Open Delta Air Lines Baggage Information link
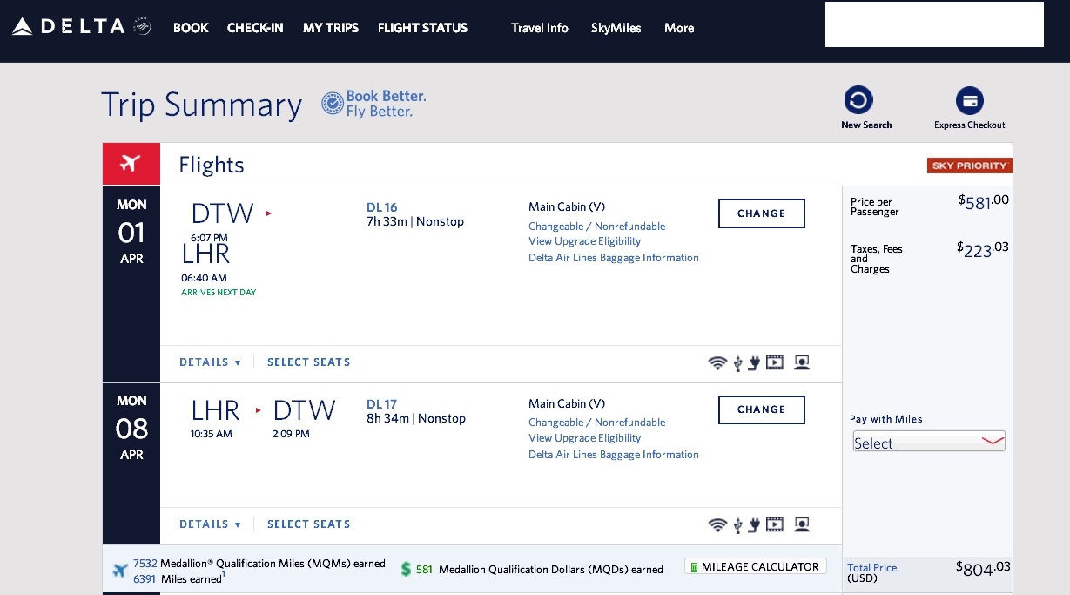This screenshot has width=1070, height=595. click(613, 258)
